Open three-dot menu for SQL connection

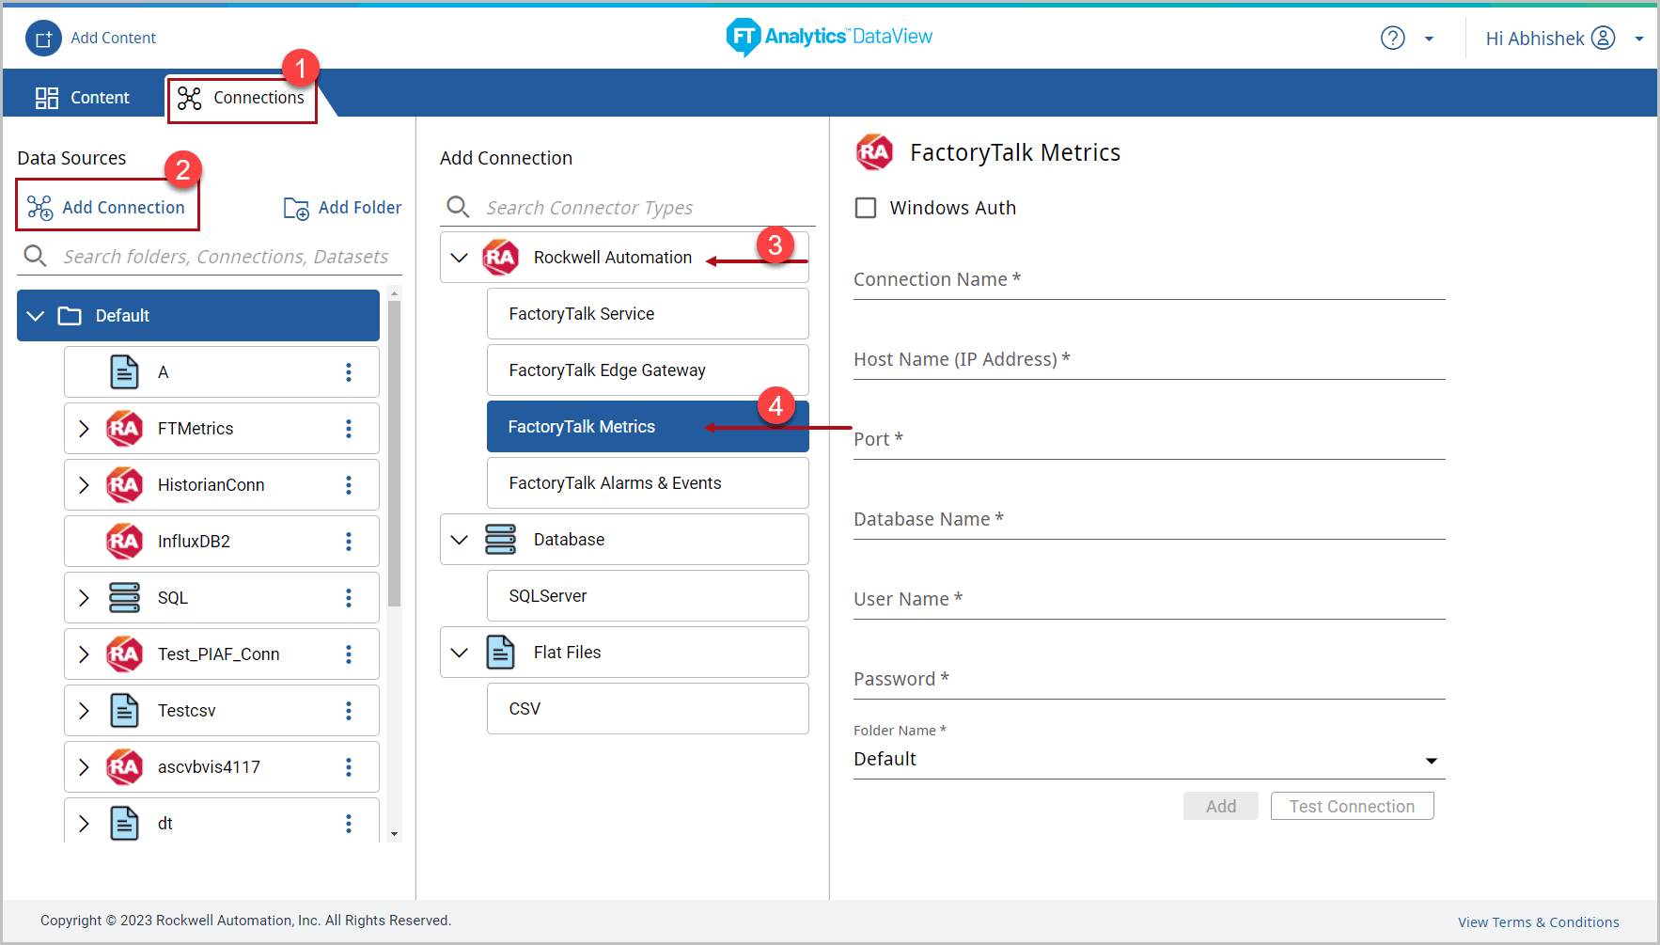click(349, 598)
